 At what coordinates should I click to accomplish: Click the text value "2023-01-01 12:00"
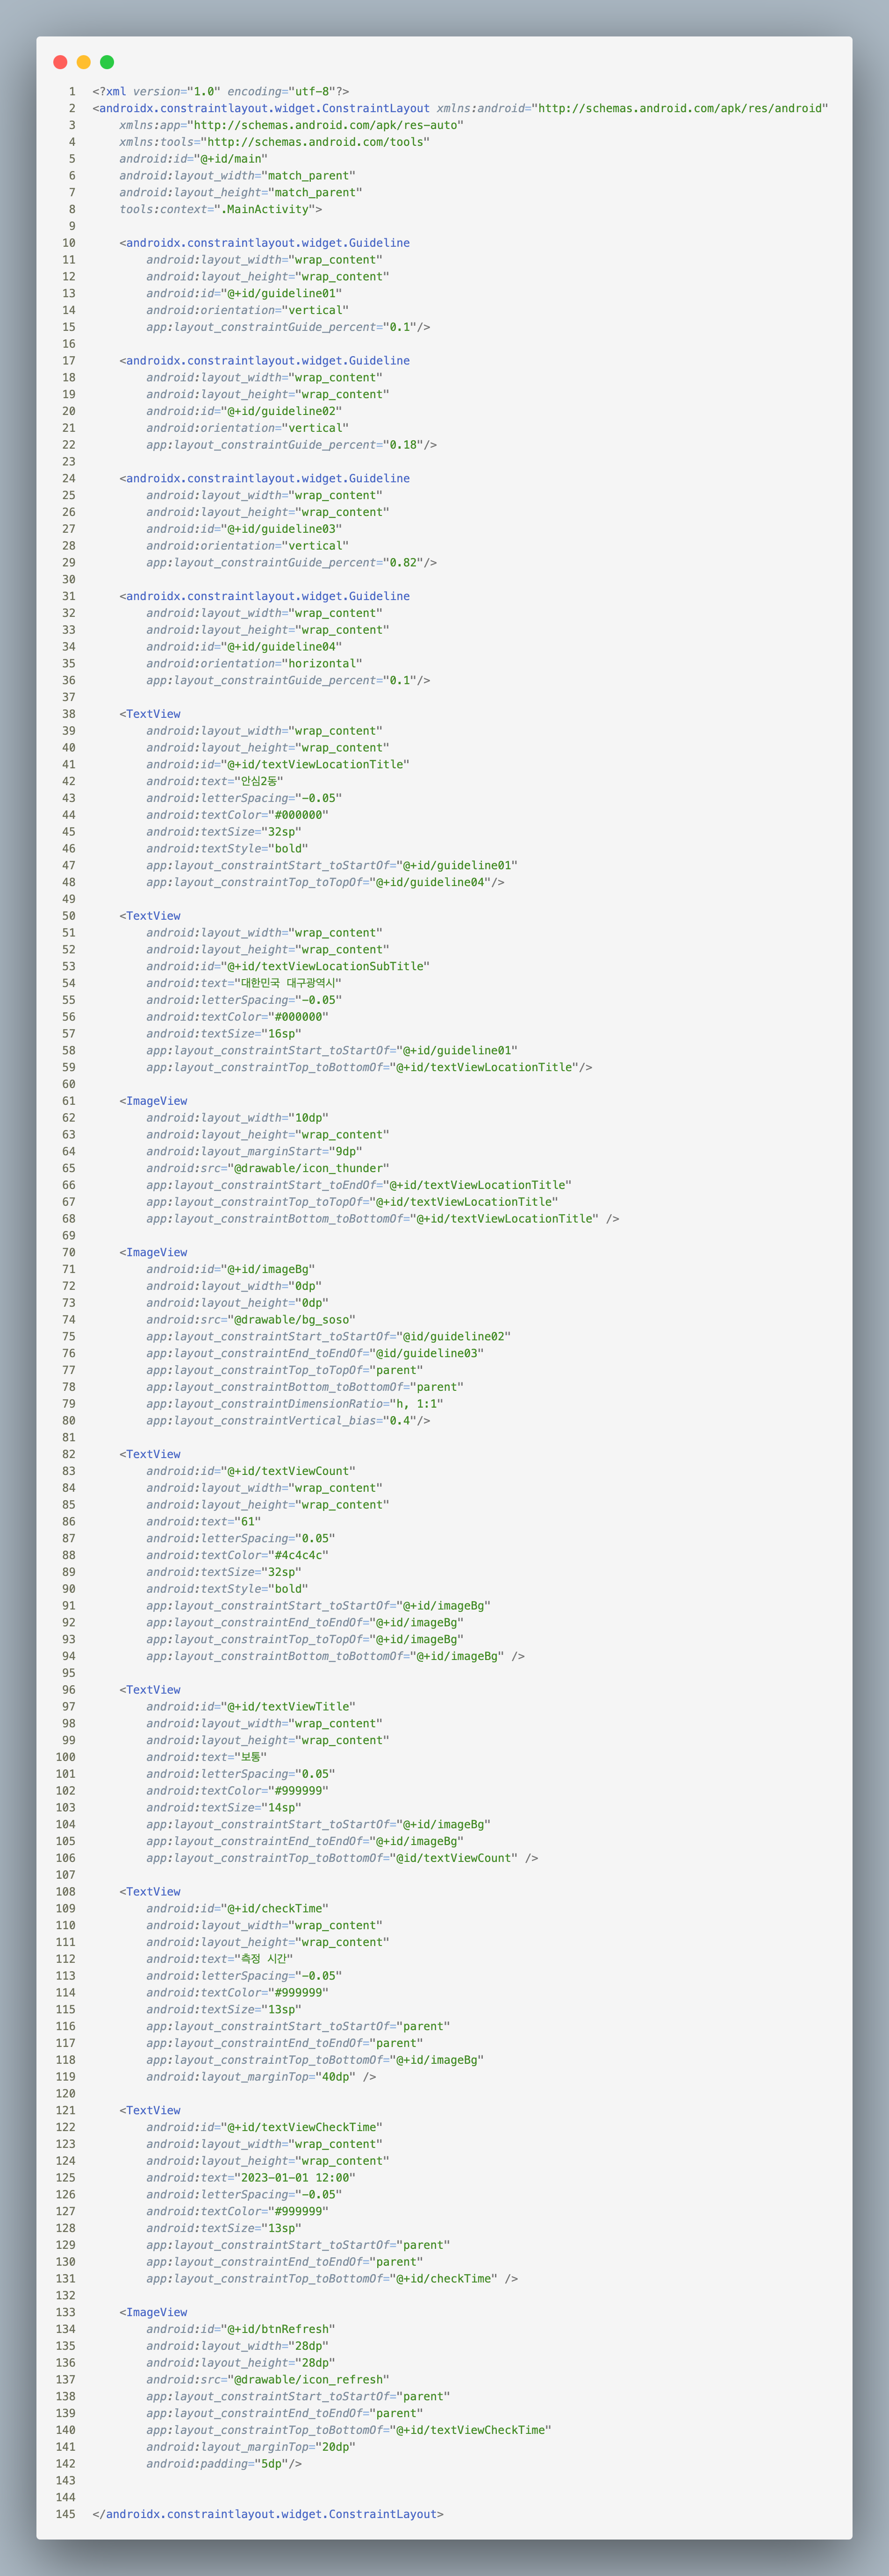pos(295,2178)
